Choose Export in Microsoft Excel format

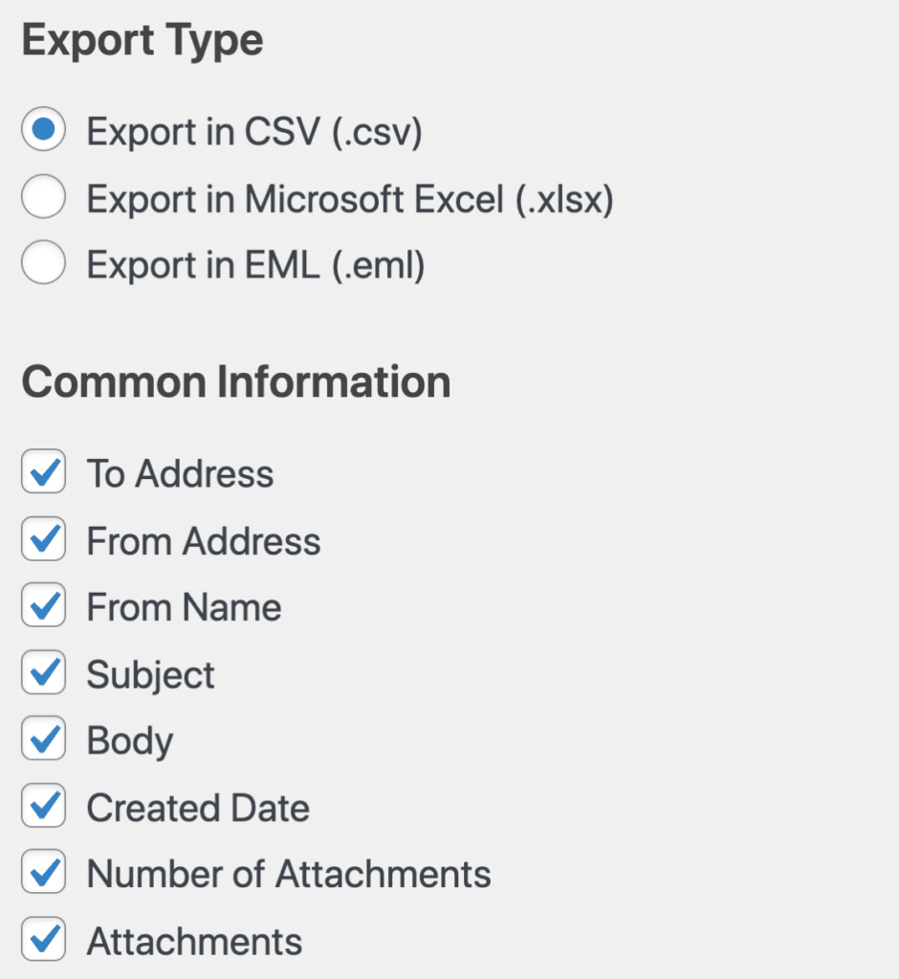42,198
